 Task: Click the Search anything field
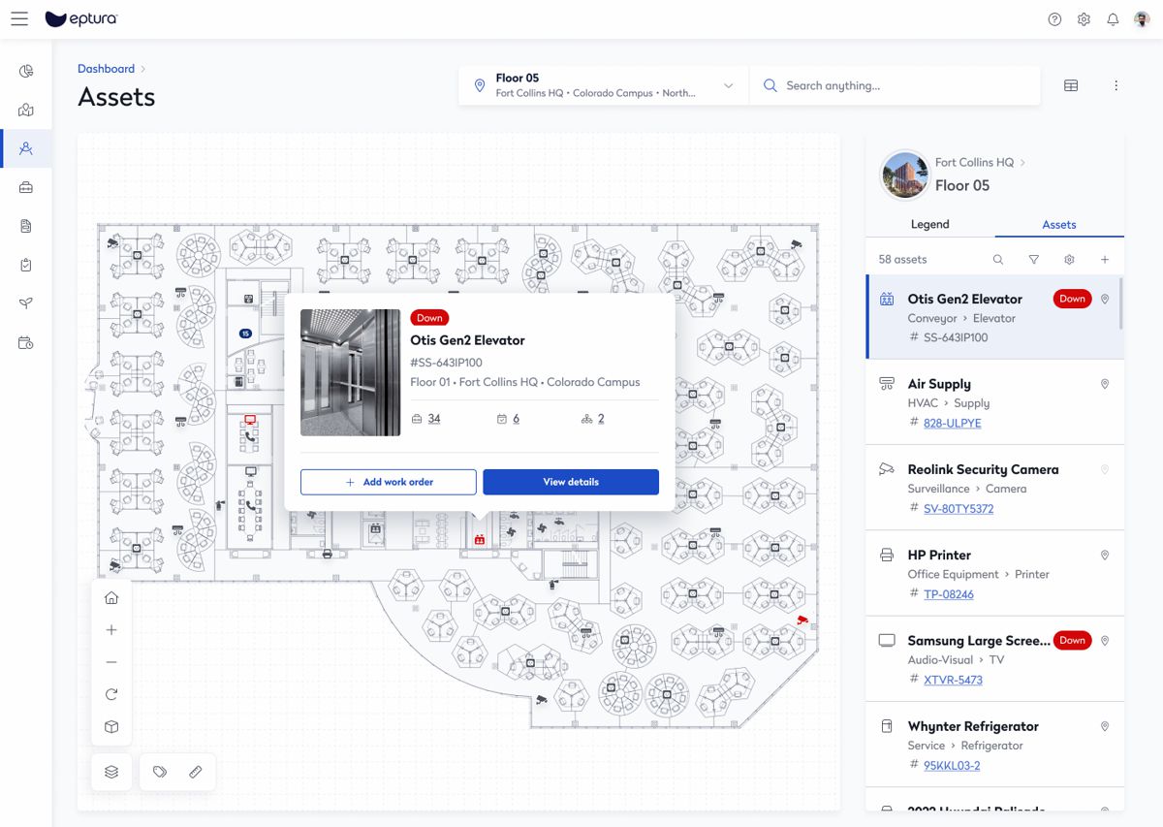coord(895,85)
